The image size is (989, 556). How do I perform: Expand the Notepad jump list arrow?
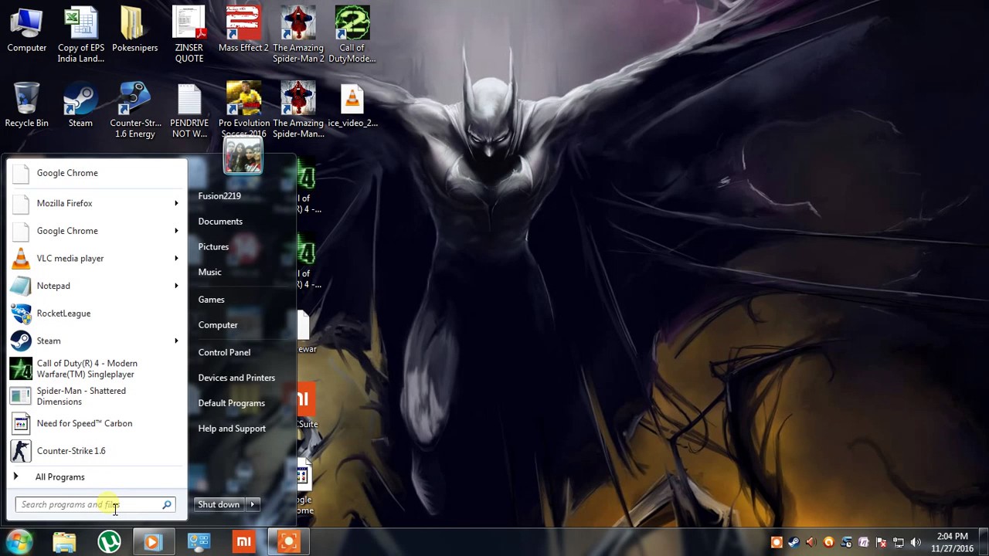click(x=176, y=286)
